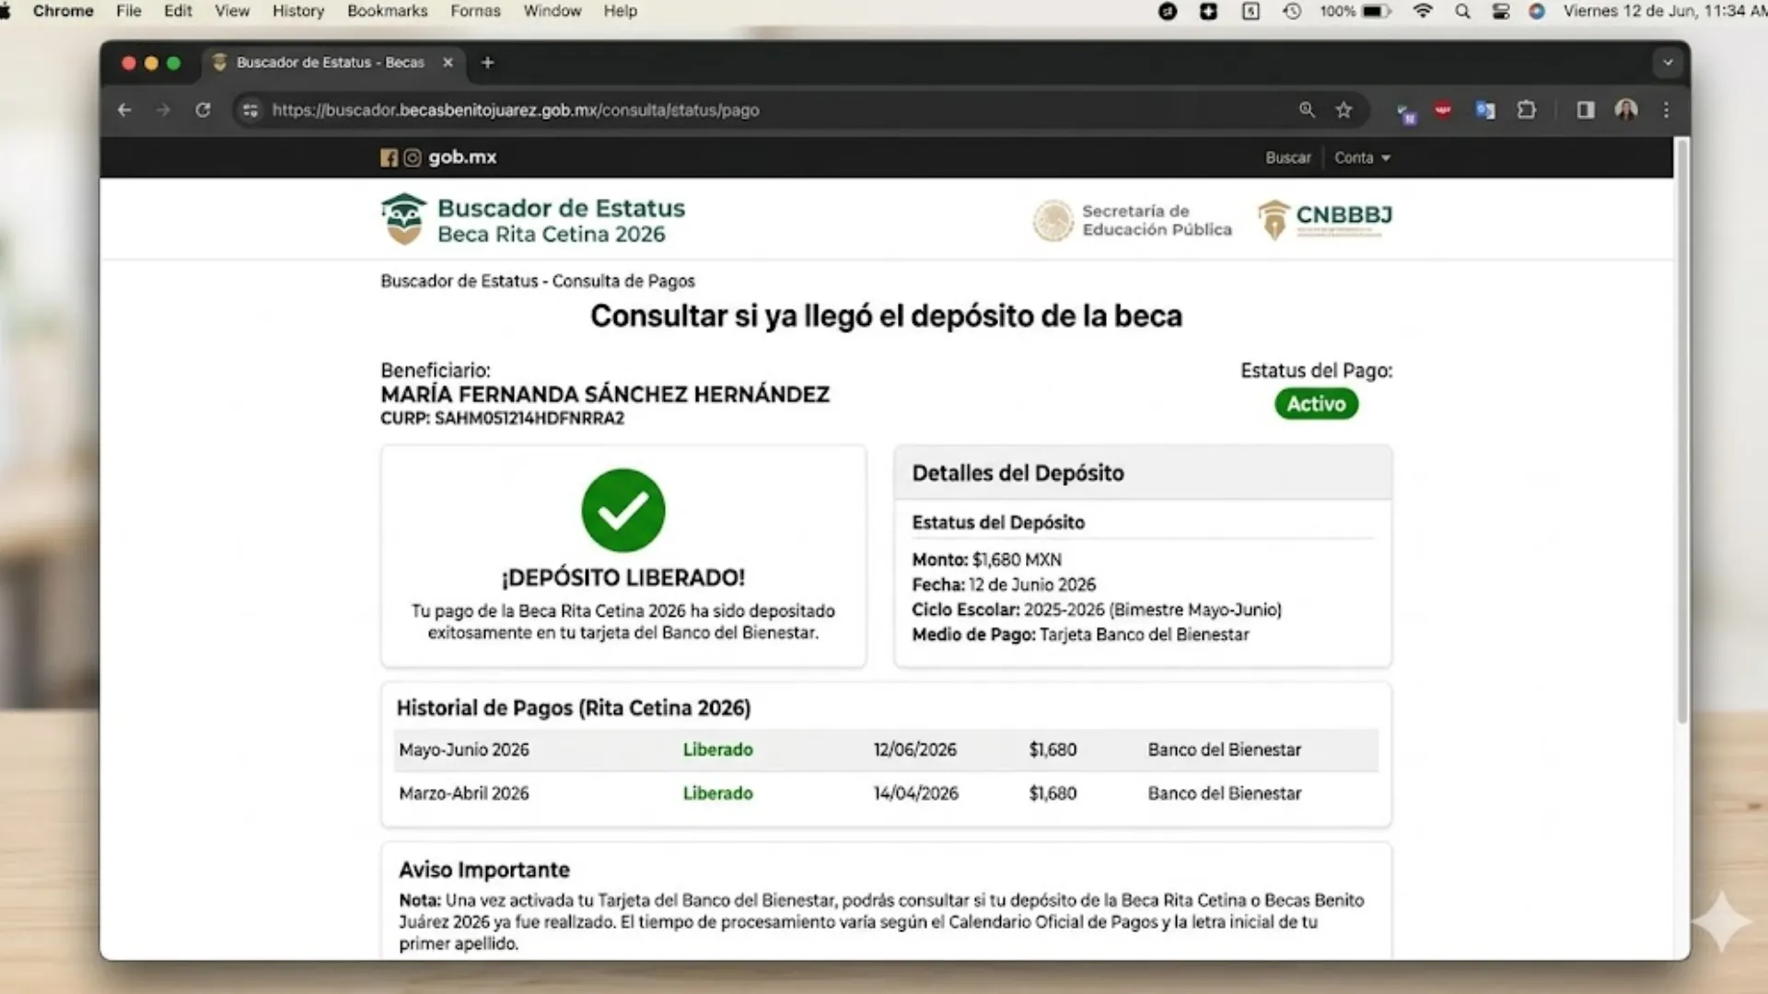Viewport: 1768px width, 994px height.
Task: Click the zoom magnifier icon in address bar
Action: coord(1307,110)
